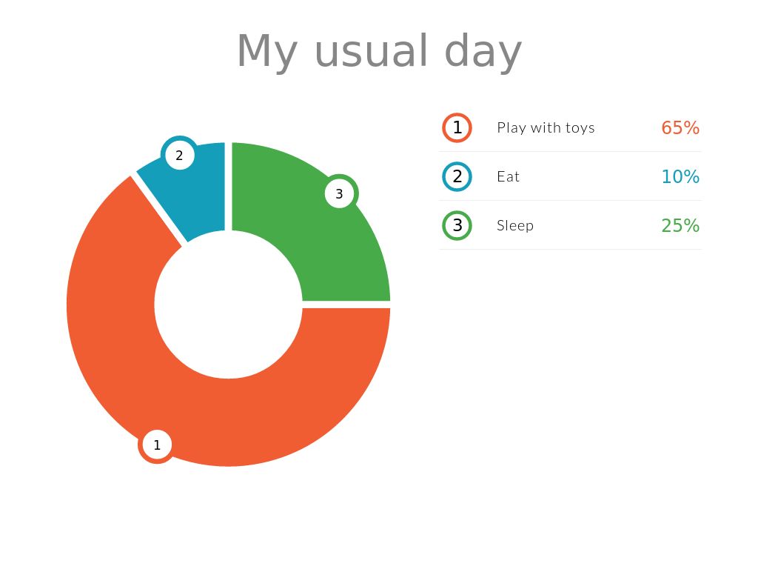This screenshot has width=758, height=569.
Task: Click the divider line below Play with toys row
Action: pyautogui.click(x=570, y=151)
